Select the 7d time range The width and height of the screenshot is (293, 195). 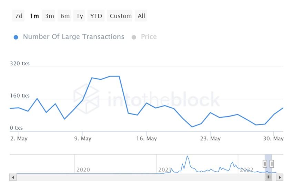(19, 16)
